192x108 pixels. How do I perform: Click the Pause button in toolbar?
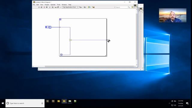[47, 7]
